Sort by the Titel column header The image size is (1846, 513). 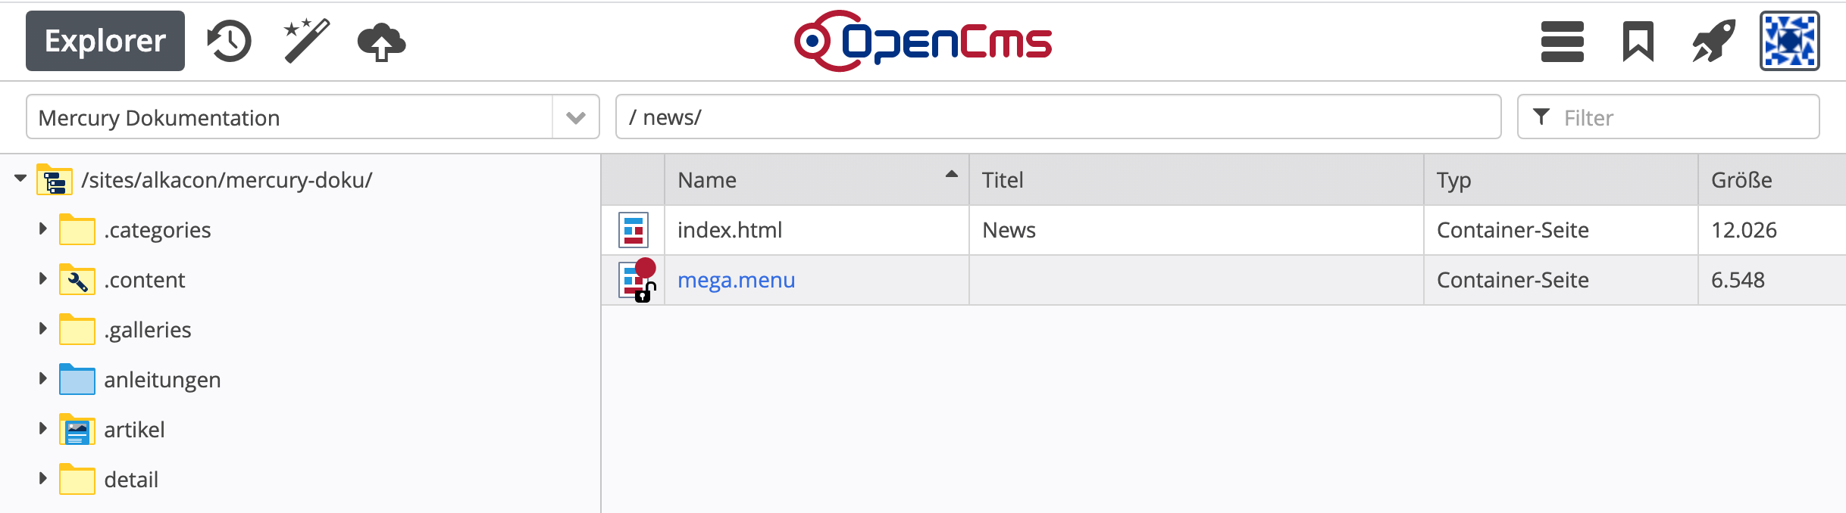click(1197, 180)
